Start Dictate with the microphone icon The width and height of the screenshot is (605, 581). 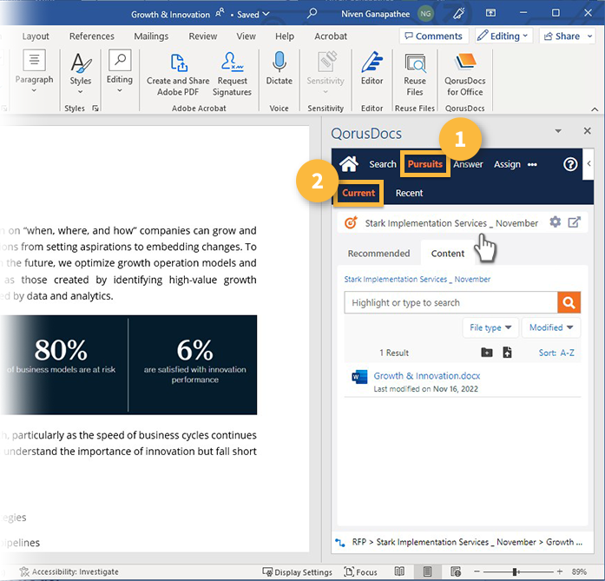click(x=279, y=62)
